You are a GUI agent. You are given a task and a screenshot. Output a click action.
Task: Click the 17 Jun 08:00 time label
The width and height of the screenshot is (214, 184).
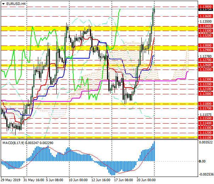click(123, 179)
